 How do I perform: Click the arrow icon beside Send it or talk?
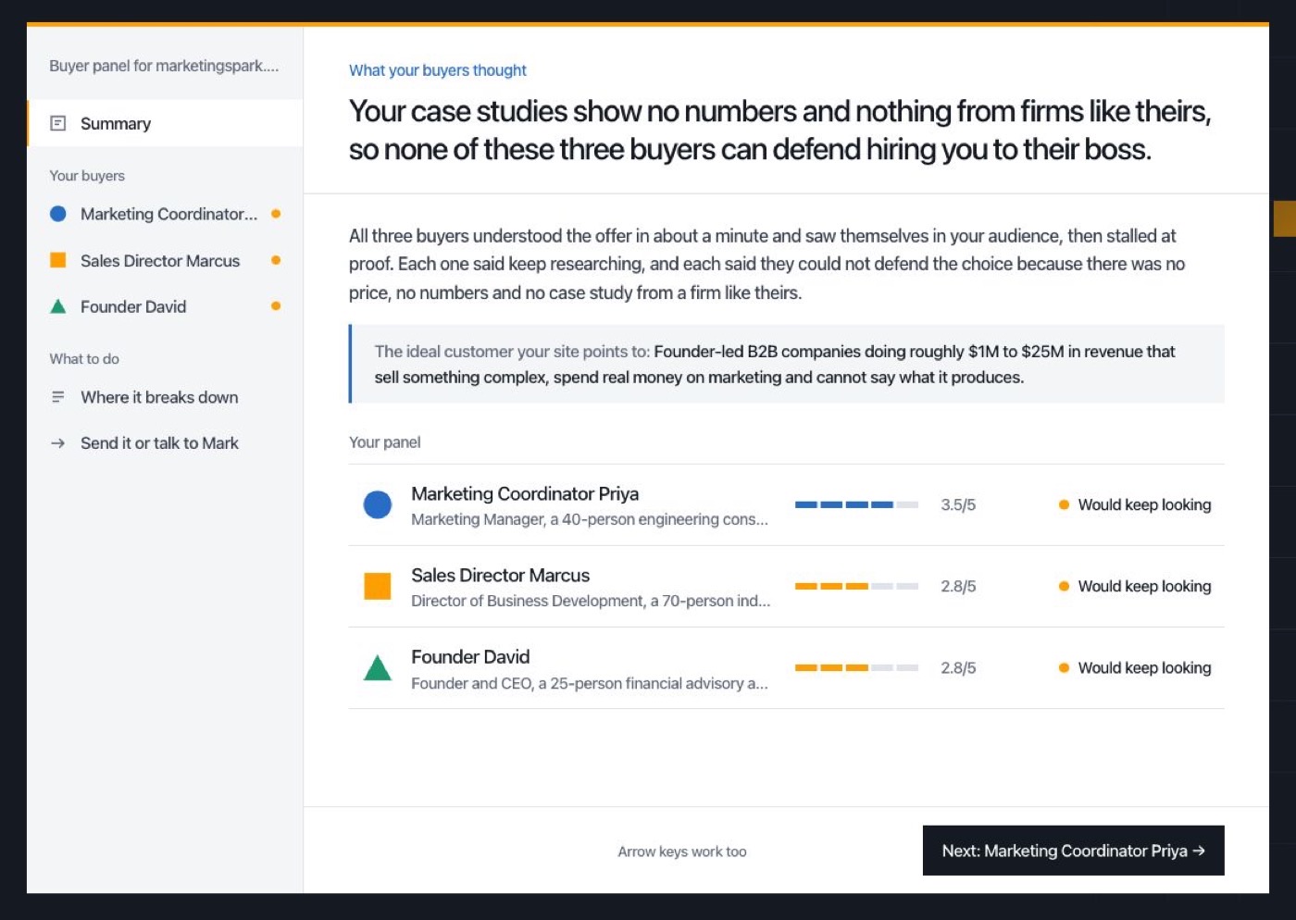(x=57, y=443)
